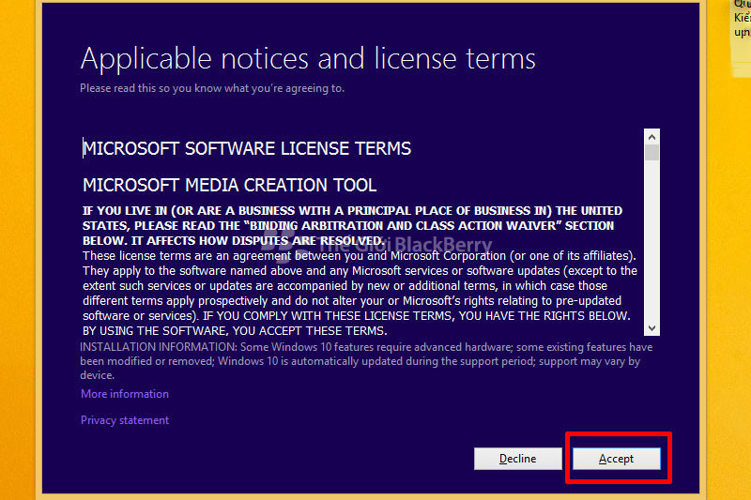Click the text 'Please read this so you know'
The width and height of the screenshot is (751, 500).
[151, 88]
